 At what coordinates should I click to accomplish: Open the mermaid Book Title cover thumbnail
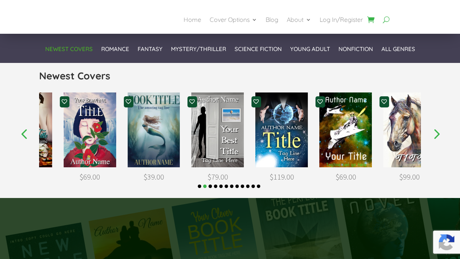[154, 130]
